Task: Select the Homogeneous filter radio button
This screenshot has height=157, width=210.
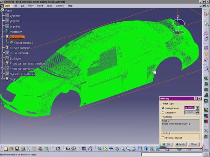Action: click(163, 108)
